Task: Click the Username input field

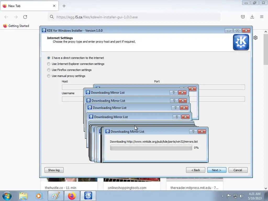Action: tap(73, 99)
